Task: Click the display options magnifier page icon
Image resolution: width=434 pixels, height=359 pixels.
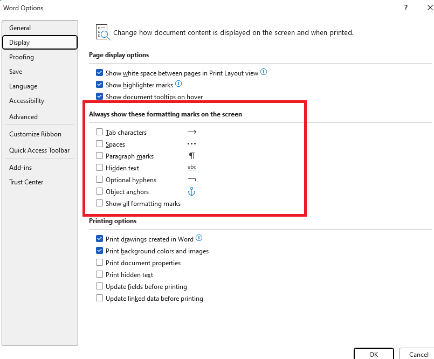Action: coord(103,32)
